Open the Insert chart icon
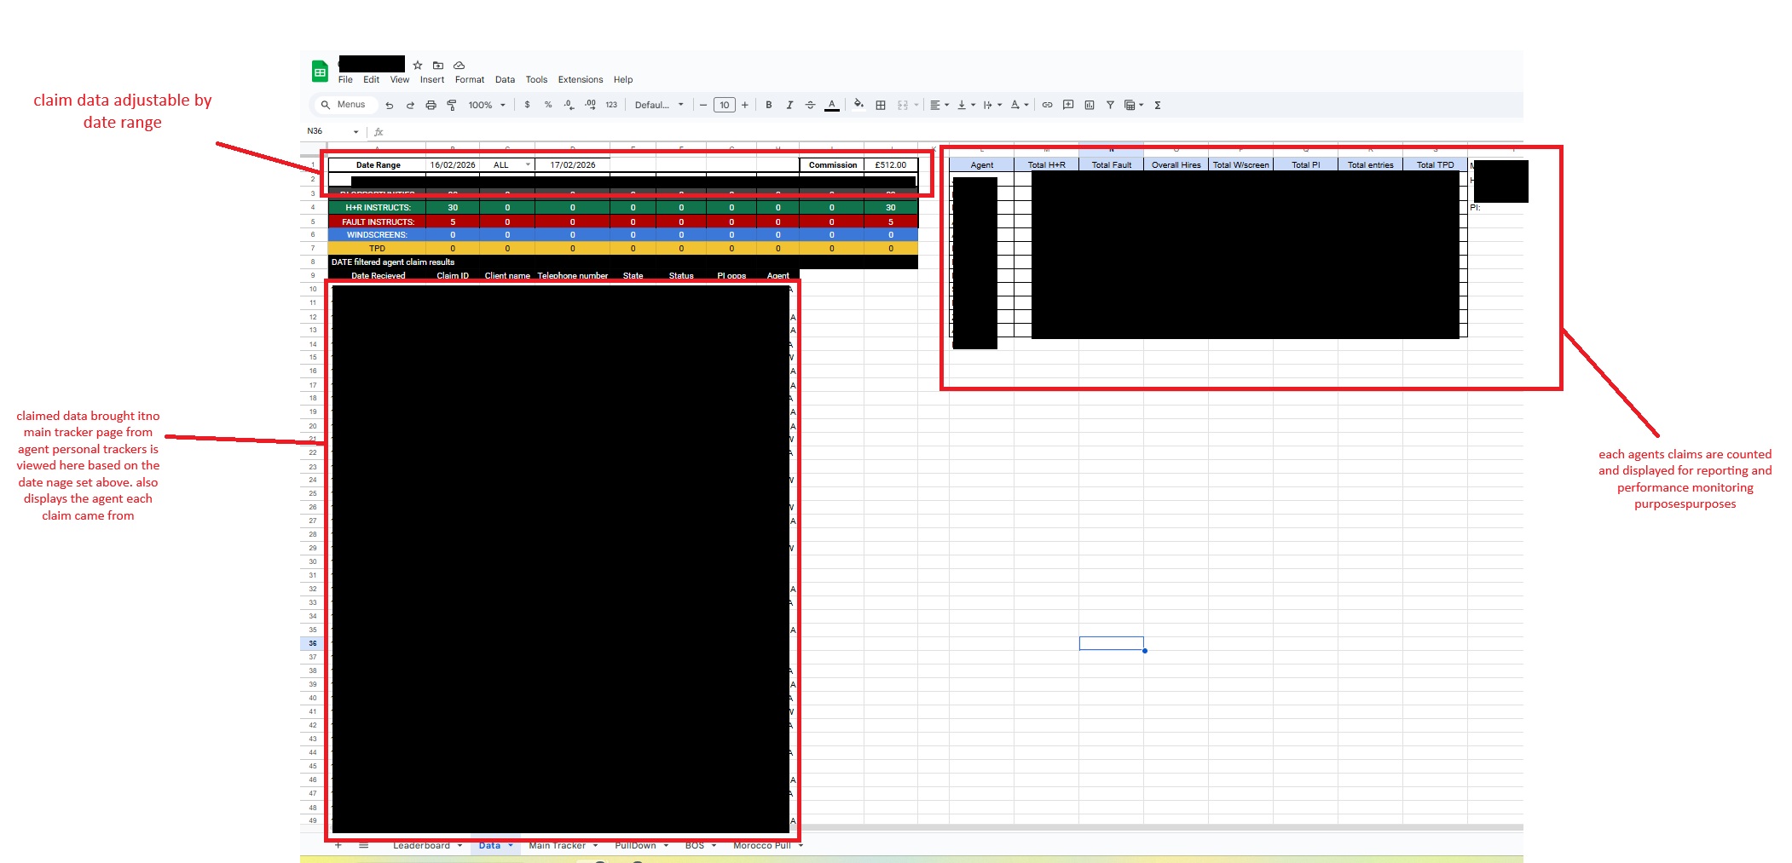 [x=1089, y=105]
